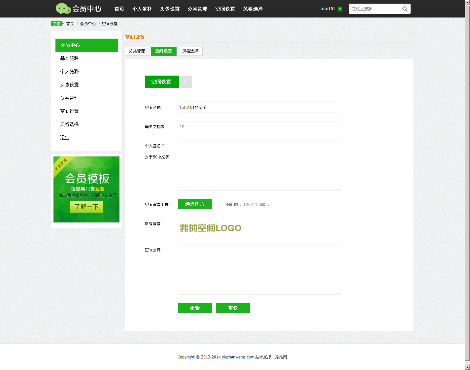Click the 会员中心 breadcrumb link

(x=88, y=24)
